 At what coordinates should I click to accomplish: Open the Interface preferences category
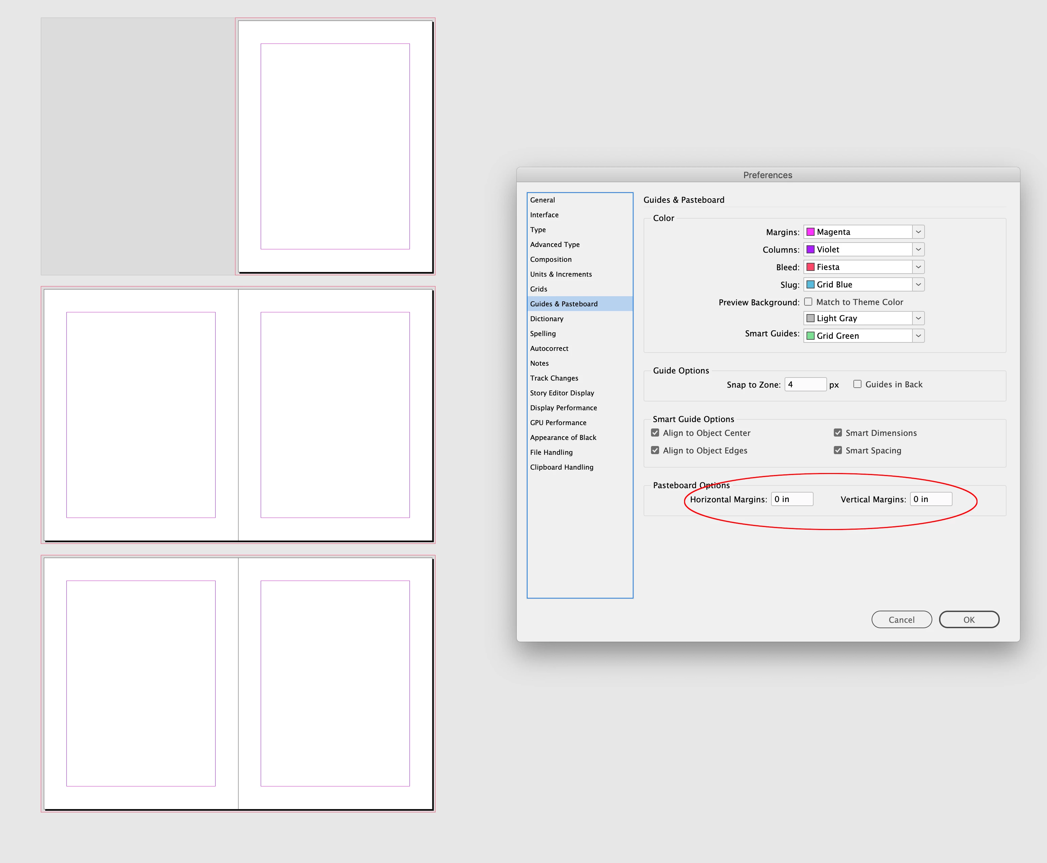pos(544,215)
